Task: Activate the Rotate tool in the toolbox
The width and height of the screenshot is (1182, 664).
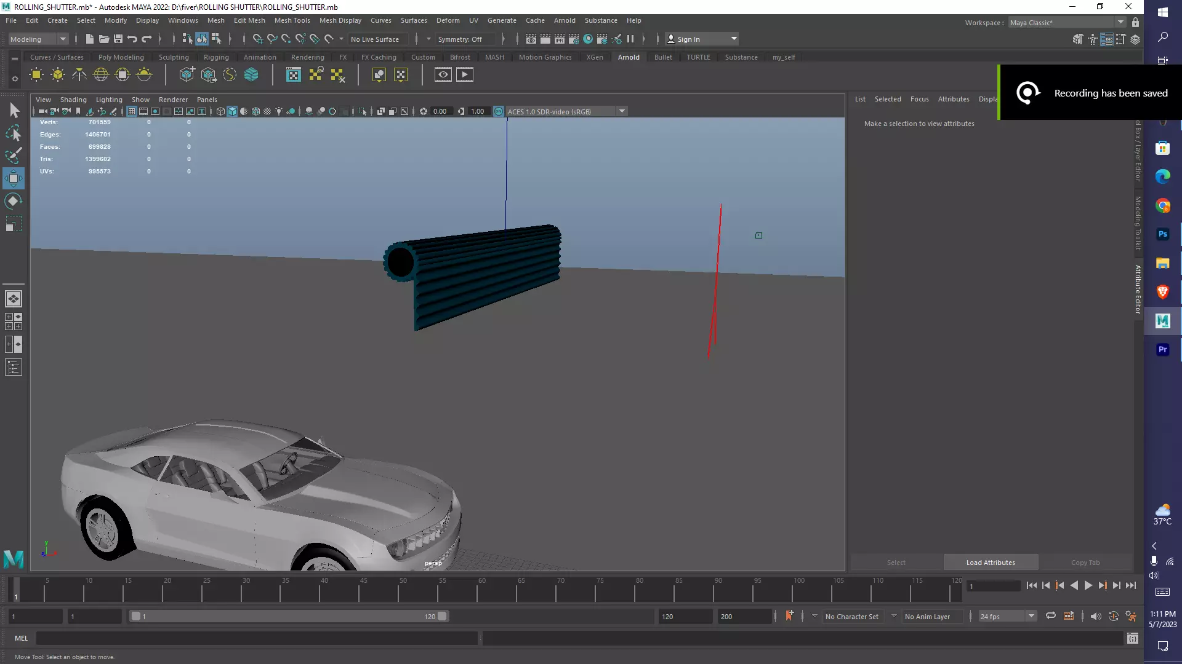Action: point(14,201)
